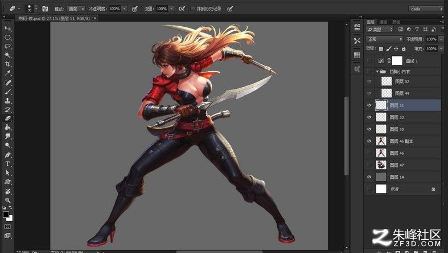Lock transparent pixels

(x=381, y=48)
